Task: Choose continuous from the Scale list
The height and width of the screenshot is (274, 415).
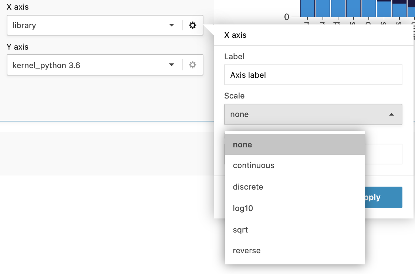Action: [254, 166]
